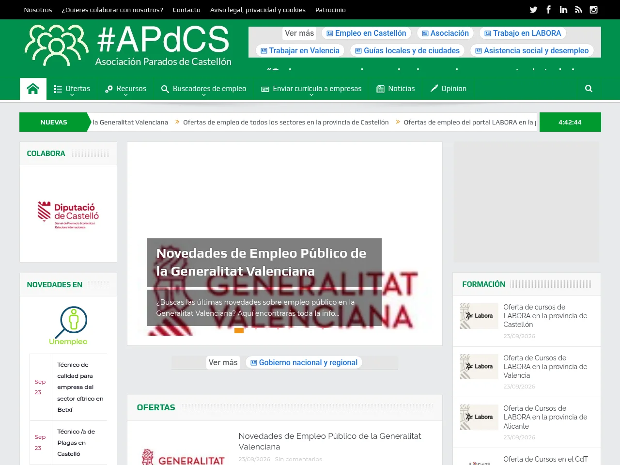Expand the Enviar currículo a empresas menu chevron

click(x=311, y=95)
